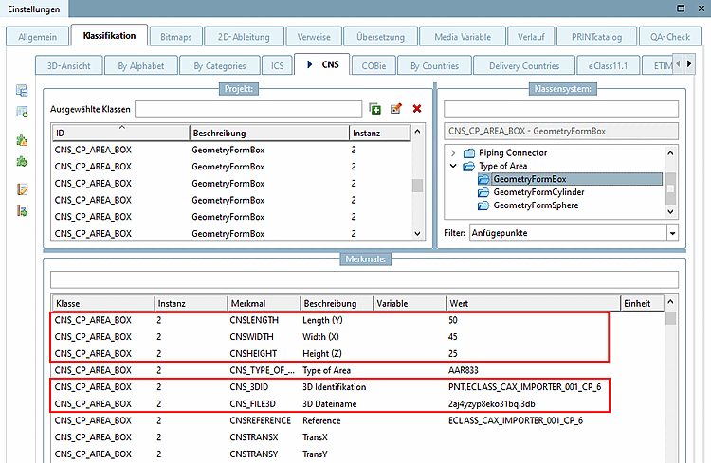Click the Ausgewählte Klassen input field

(x=248, y=110)
